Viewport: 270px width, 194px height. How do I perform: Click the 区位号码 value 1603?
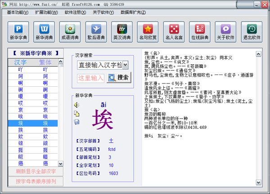(x=113, y=173)
